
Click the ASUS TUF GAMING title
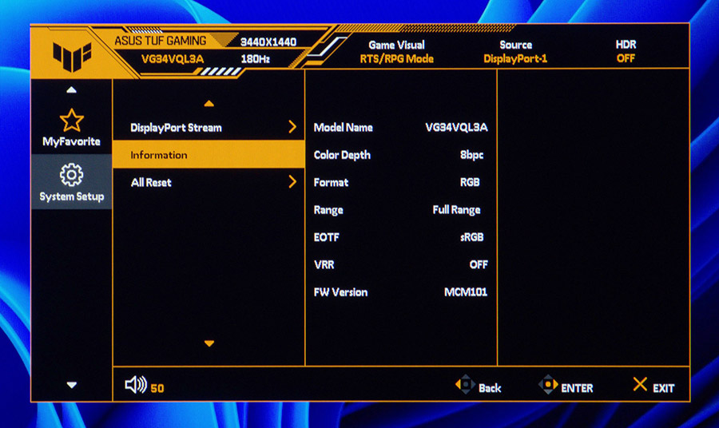point(160,41)
